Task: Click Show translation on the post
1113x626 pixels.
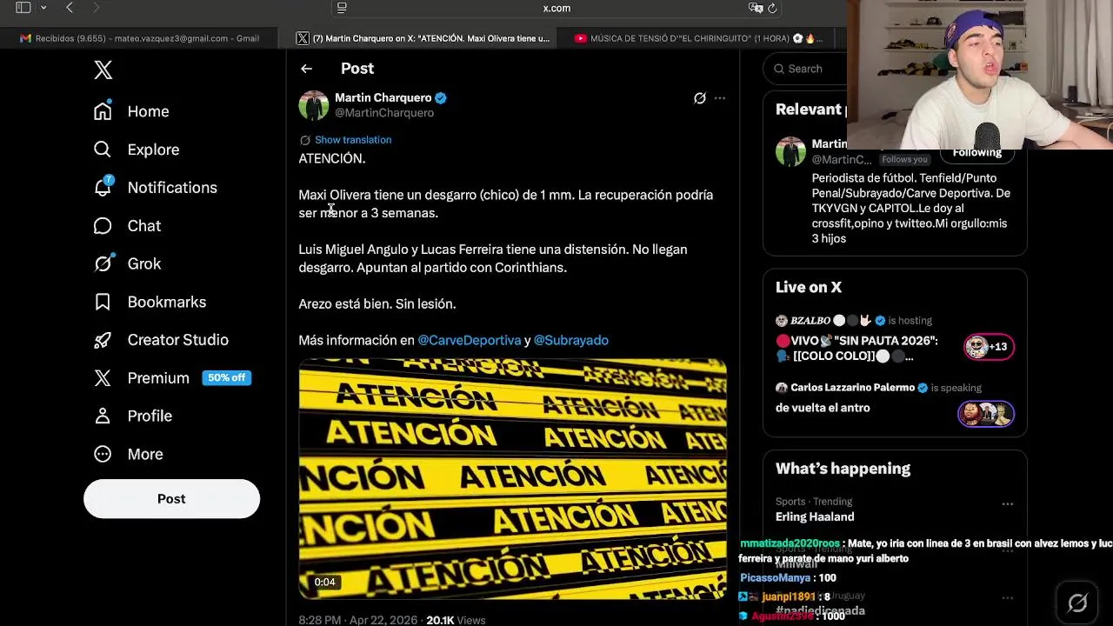Action: (353, 140)
